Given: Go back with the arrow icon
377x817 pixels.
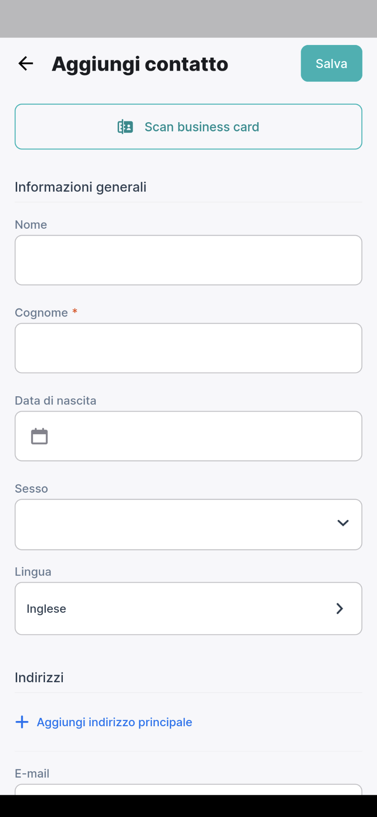Looking at the screenshot, I should coord(26,64).
